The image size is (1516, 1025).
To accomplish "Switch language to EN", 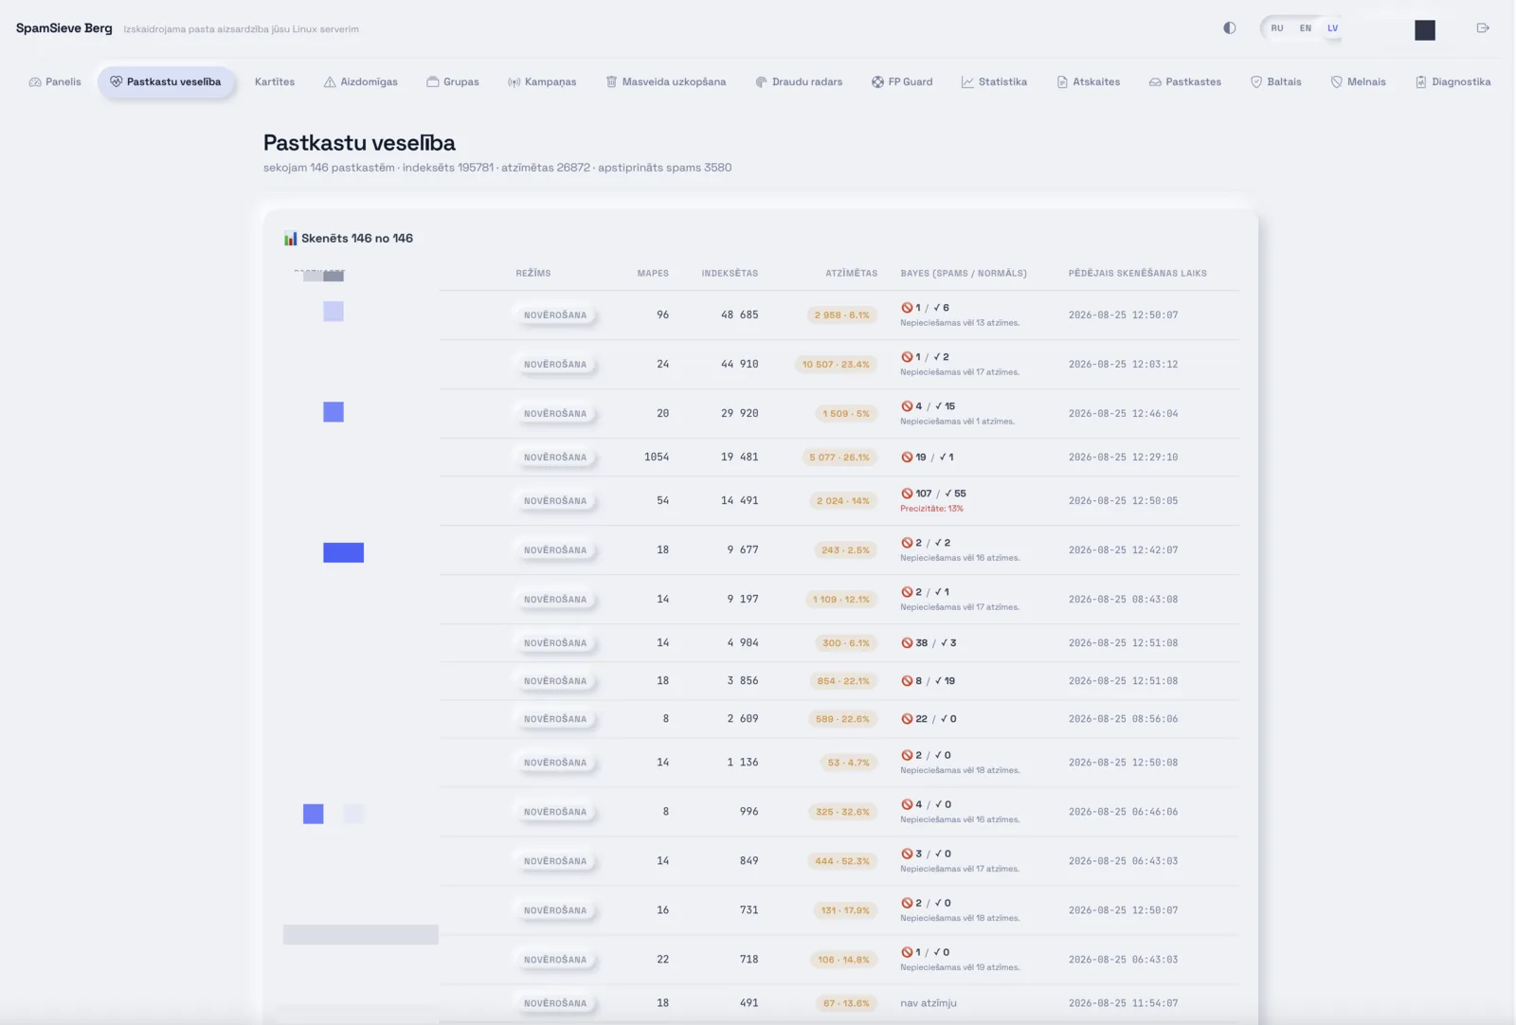I will tap(1306, 28).
